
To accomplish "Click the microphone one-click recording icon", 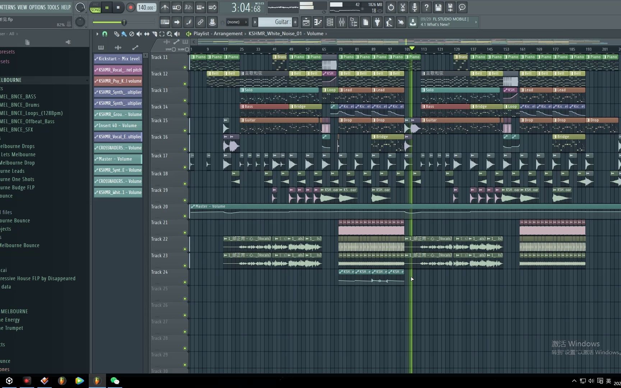I will click(415, 7).
